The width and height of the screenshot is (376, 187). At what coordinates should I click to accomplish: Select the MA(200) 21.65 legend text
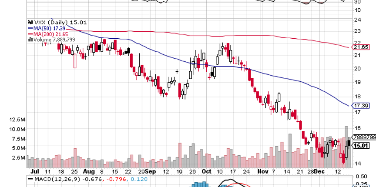point(49,33)
